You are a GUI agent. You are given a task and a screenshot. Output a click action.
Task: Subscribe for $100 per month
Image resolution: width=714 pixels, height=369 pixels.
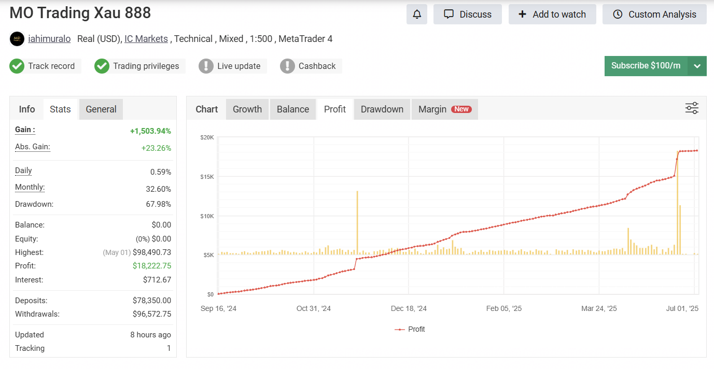point(646,66)
